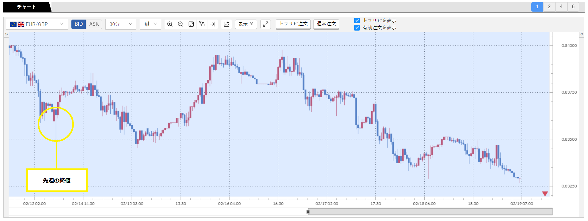Open the candlestick chart type dropdown
The width and height of the screenshot is (588, 221).
click(150, 24)
